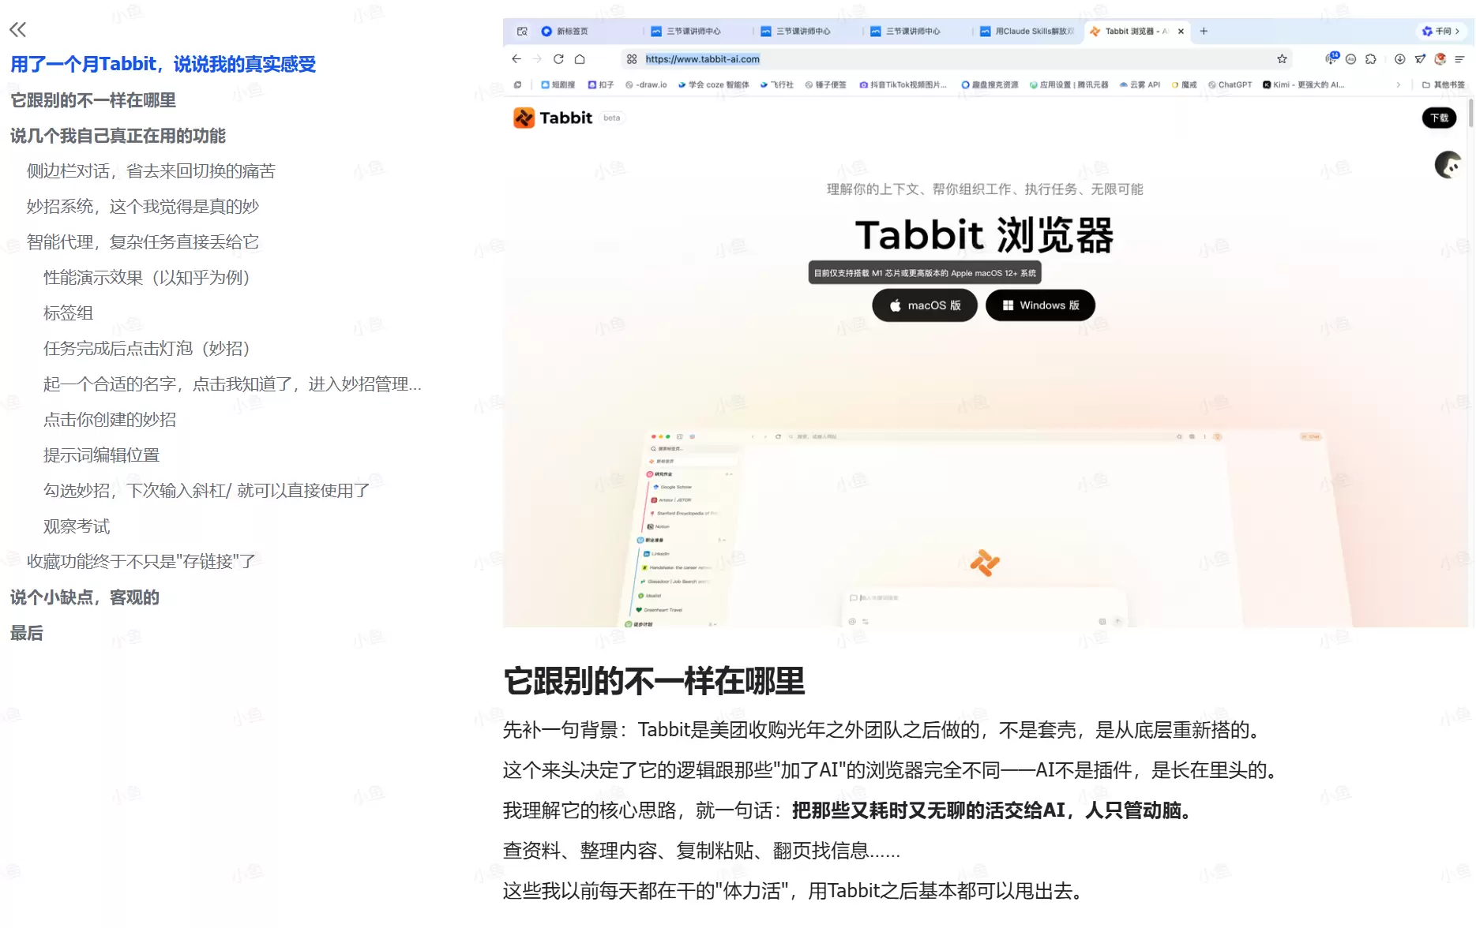Expand the bookmarks bar overflow chevron
This screenshot has width=1476, height=928.
[x=1399, y=84]
